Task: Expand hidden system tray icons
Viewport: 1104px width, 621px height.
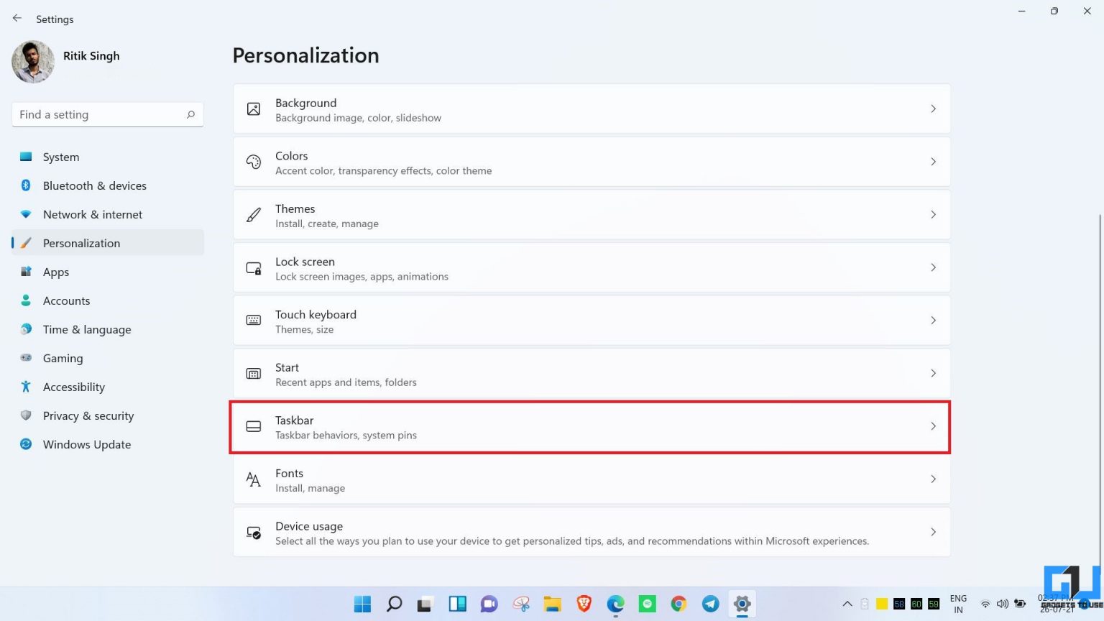Action: click(847, 604)
